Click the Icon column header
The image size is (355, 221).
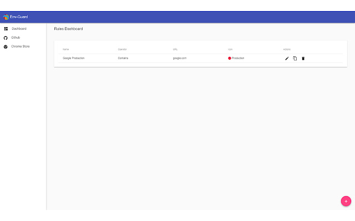pos(230,49)
